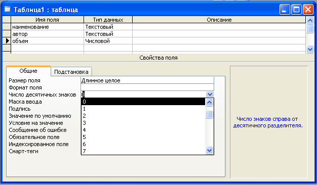317x185 pixels.
Task: Click the description cell of the наименование row
Action: pos(219,27)
